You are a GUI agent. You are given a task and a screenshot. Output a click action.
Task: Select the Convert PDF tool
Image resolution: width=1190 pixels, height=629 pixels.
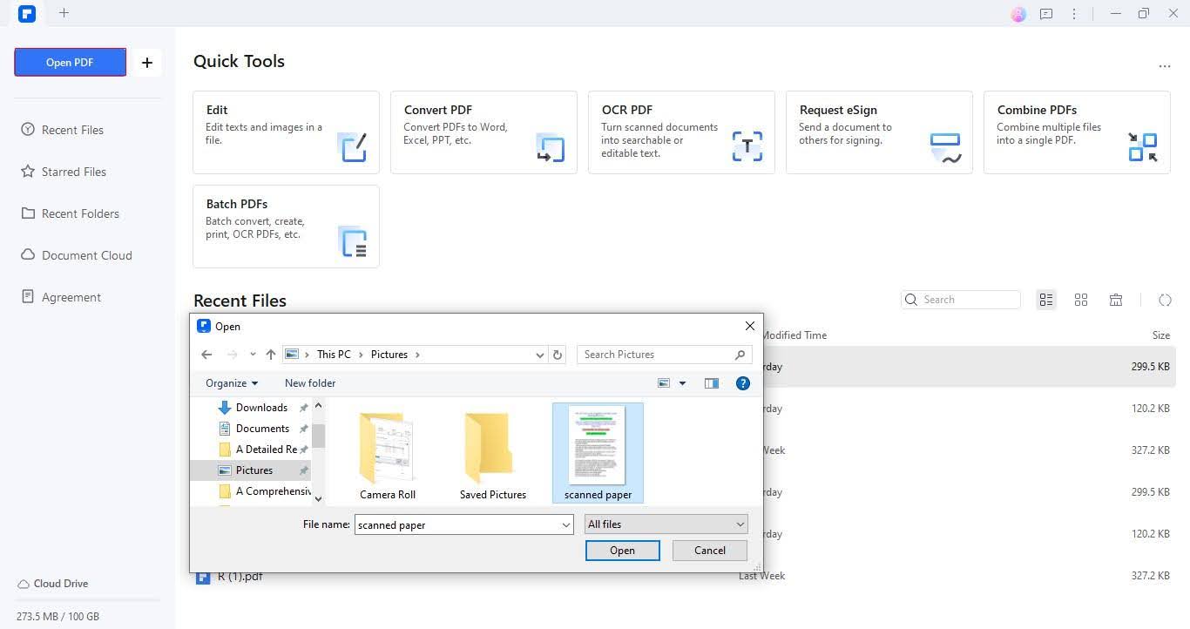point(483,131)
